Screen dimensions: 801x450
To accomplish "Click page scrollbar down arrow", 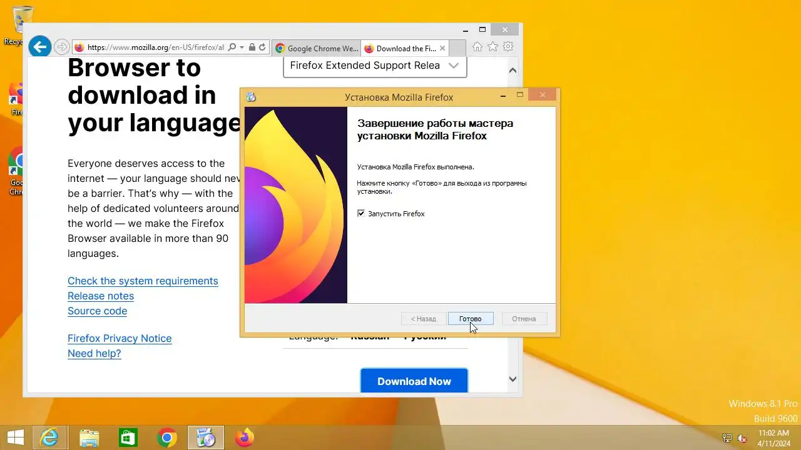I will (513, 379).
